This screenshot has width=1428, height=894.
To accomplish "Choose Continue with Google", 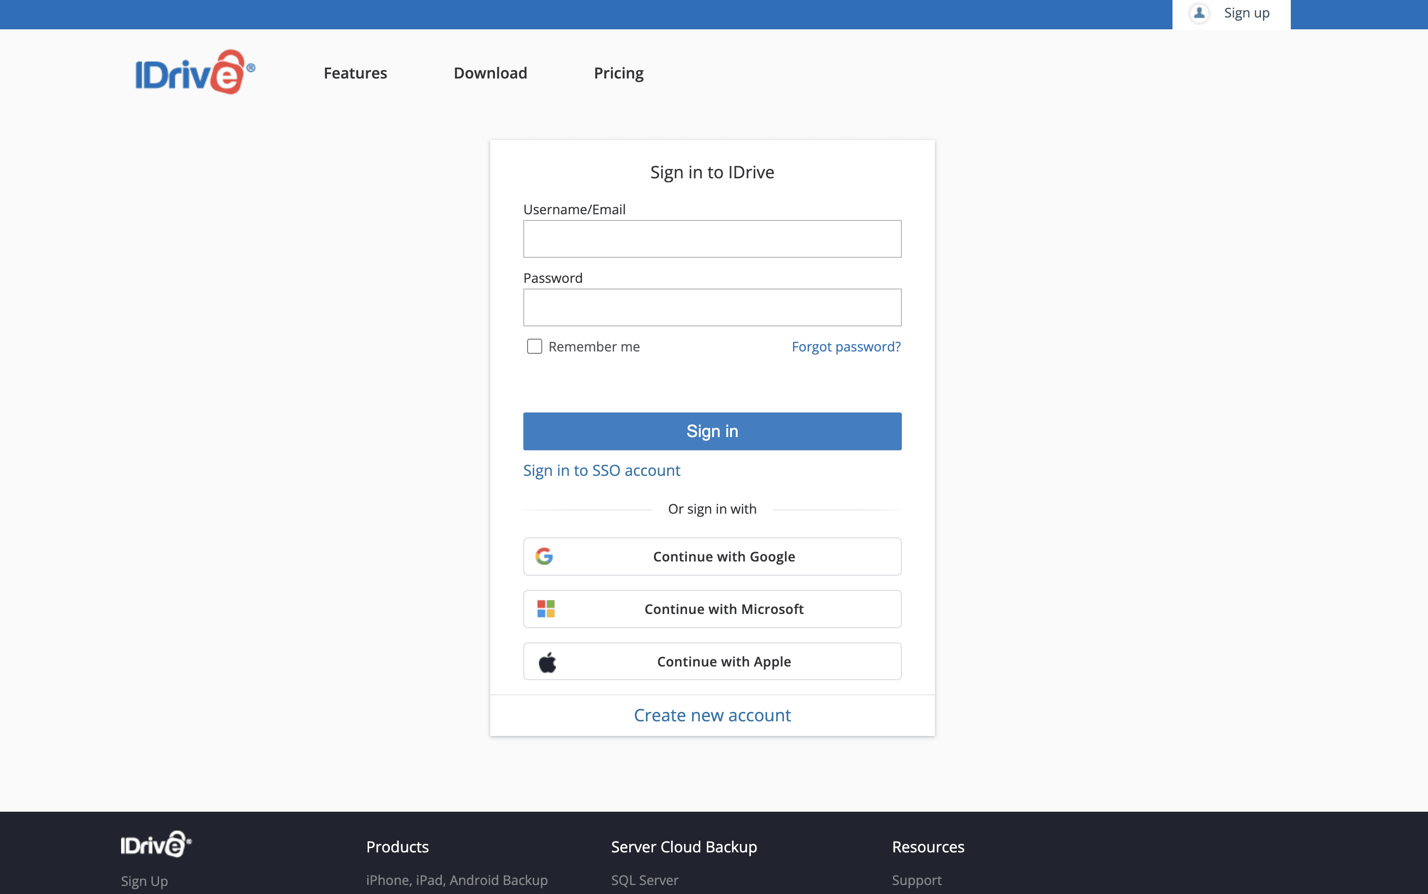I will (712, 556).
